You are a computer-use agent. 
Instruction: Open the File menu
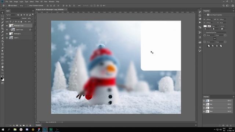click(7, 1)
